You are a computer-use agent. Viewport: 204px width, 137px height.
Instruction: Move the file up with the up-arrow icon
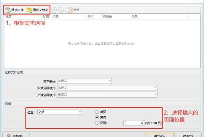pos(54,10)
